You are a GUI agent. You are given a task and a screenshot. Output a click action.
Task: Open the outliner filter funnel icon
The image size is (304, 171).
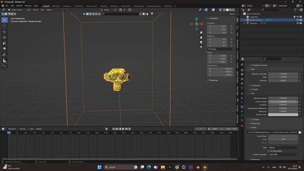pyautogui.click(x=295, y=9)
